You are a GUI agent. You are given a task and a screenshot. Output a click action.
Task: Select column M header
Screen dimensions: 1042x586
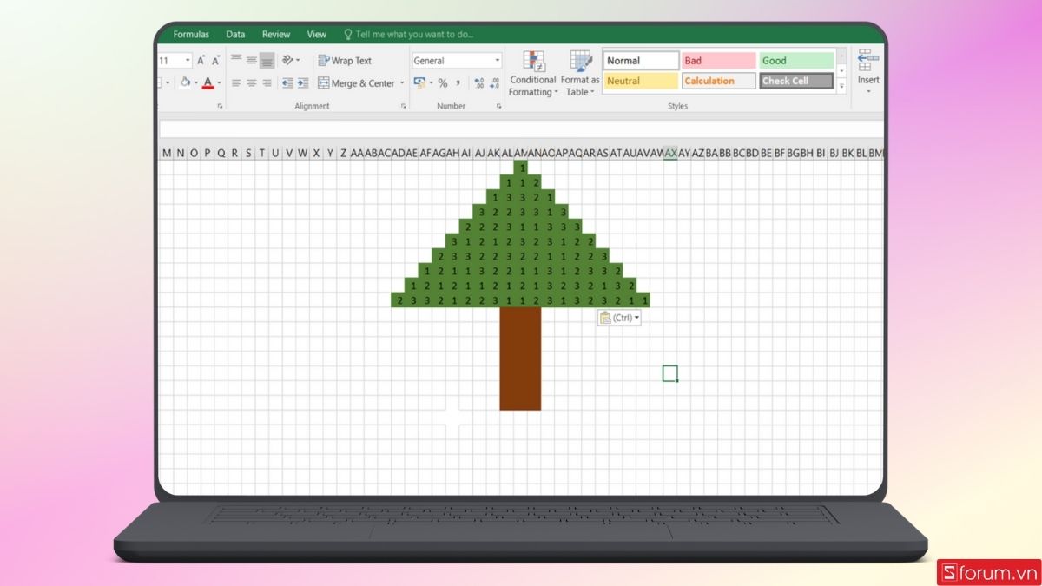pyautogui.click(x=167, y=153)
